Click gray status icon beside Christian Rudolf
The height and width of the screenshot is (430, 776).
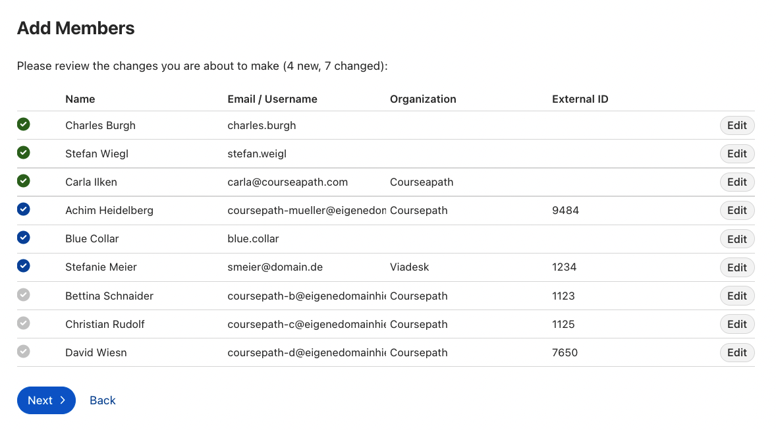click(24, 323)
